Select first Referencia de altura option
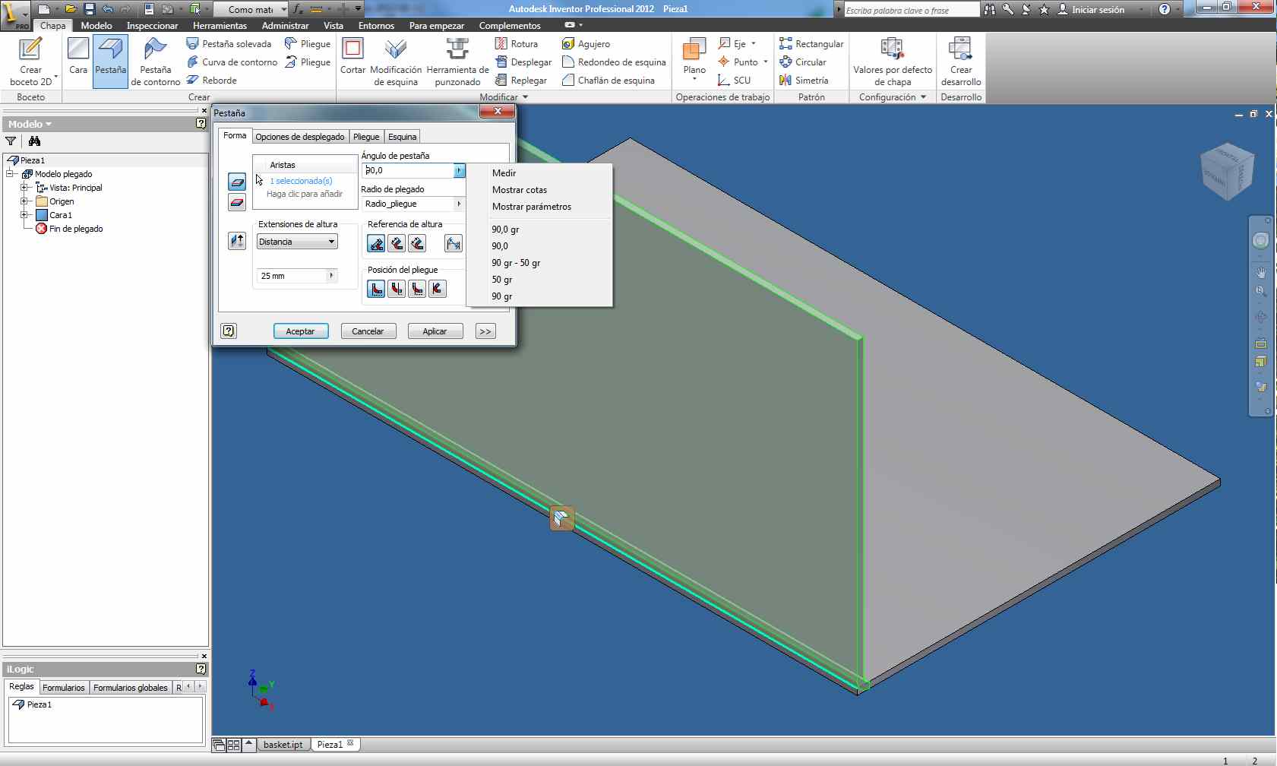The width and height of the screenshot is (1277, 766). coord(376,243)
